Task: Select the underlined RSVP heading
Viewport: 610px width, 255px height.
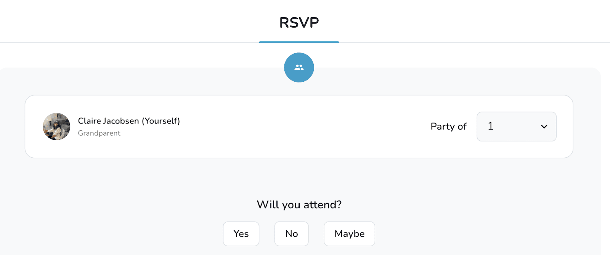Action: [x=299, y=22]
